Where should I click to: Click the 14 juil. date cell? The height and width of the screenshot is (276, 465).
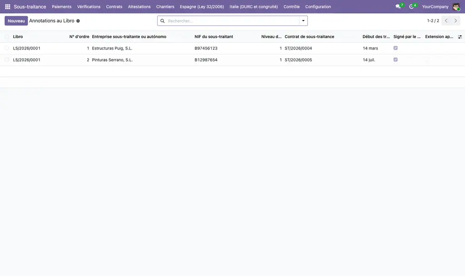369,60
